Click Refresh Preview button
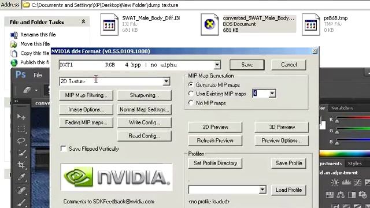The image size is (370, 208). 215,140
